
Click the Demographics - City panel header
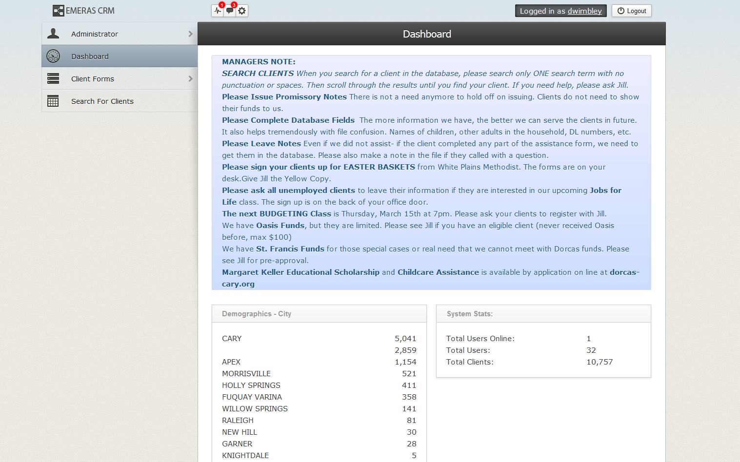[x=319, y=314]
